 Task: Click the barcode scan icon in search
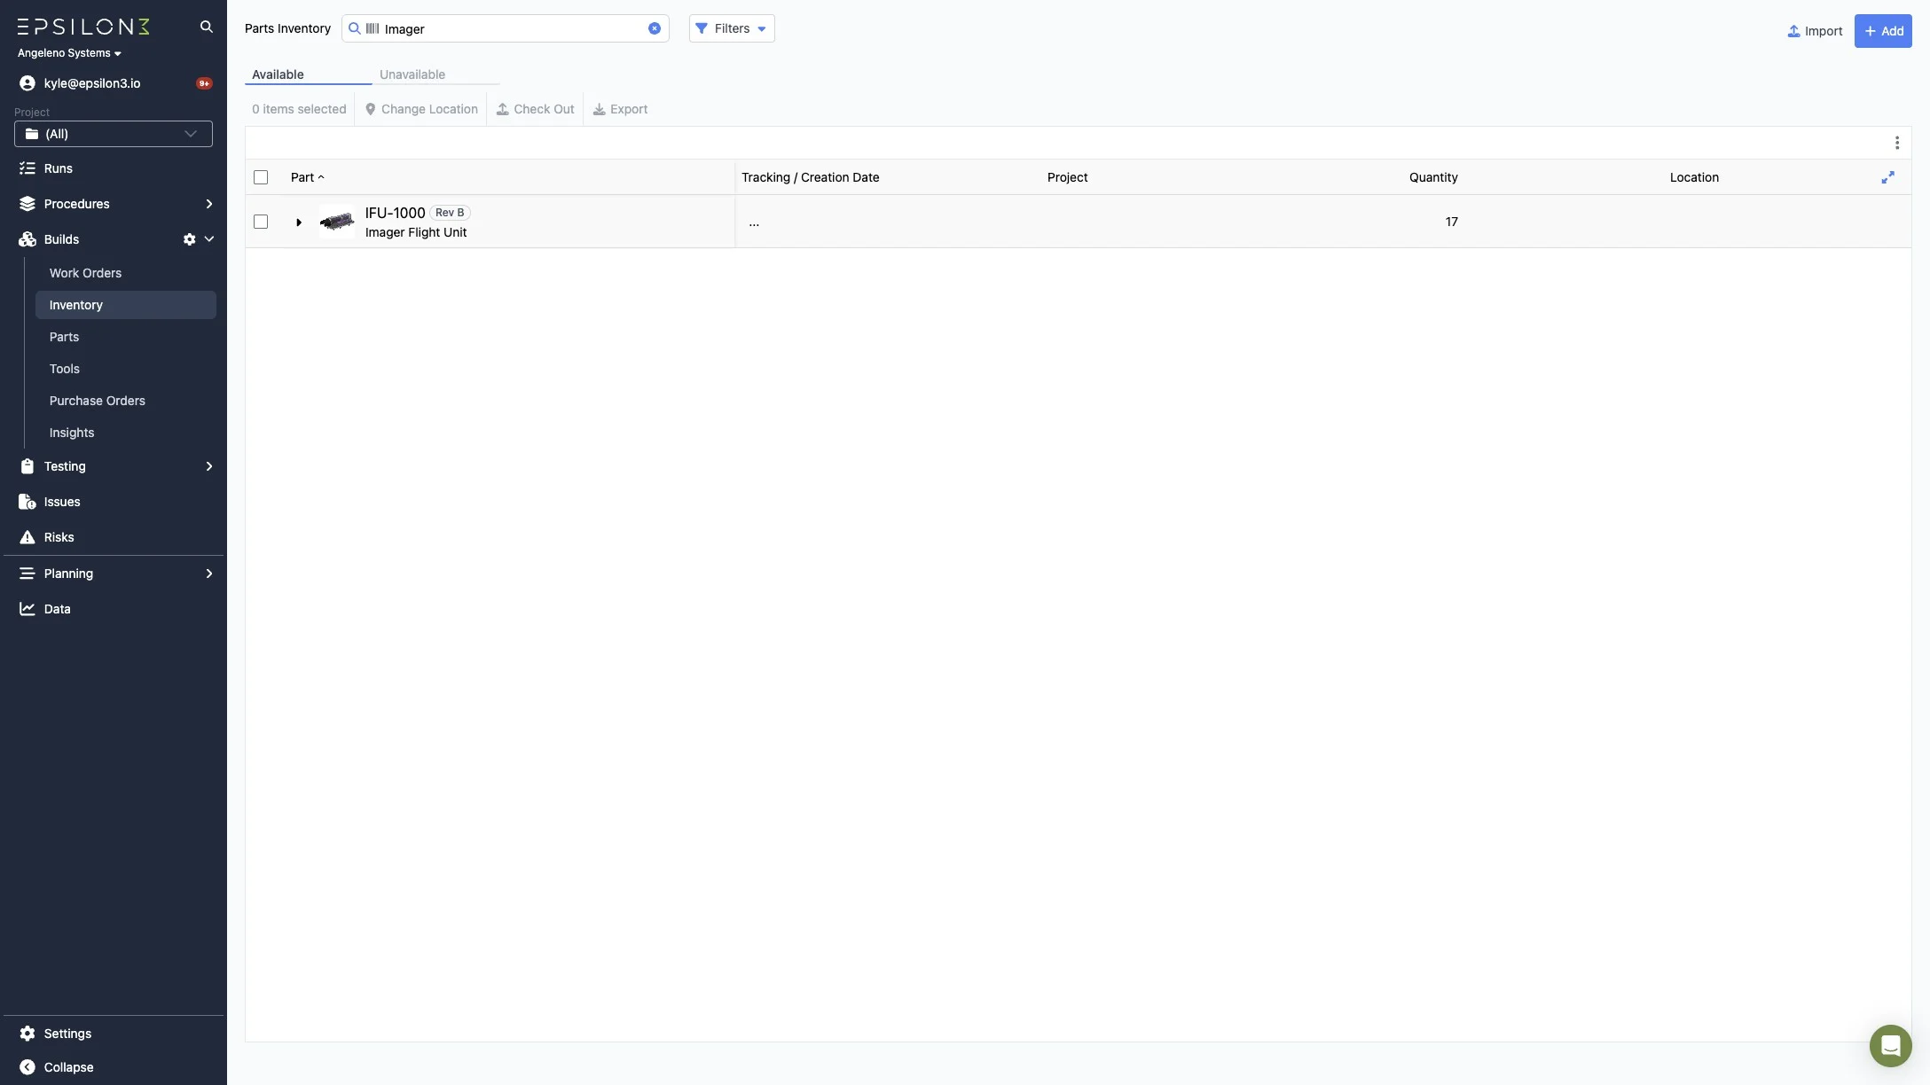click(373, 28)
